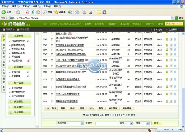The image size is (185, 132).
Task: Tick the checkbox for article 2636
Action: point(52,101)
